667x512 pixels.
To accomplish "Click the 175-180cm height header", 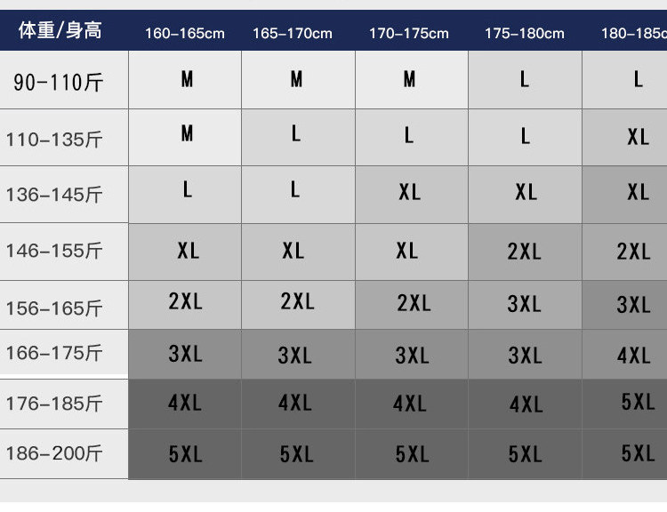I will (525, 34).
